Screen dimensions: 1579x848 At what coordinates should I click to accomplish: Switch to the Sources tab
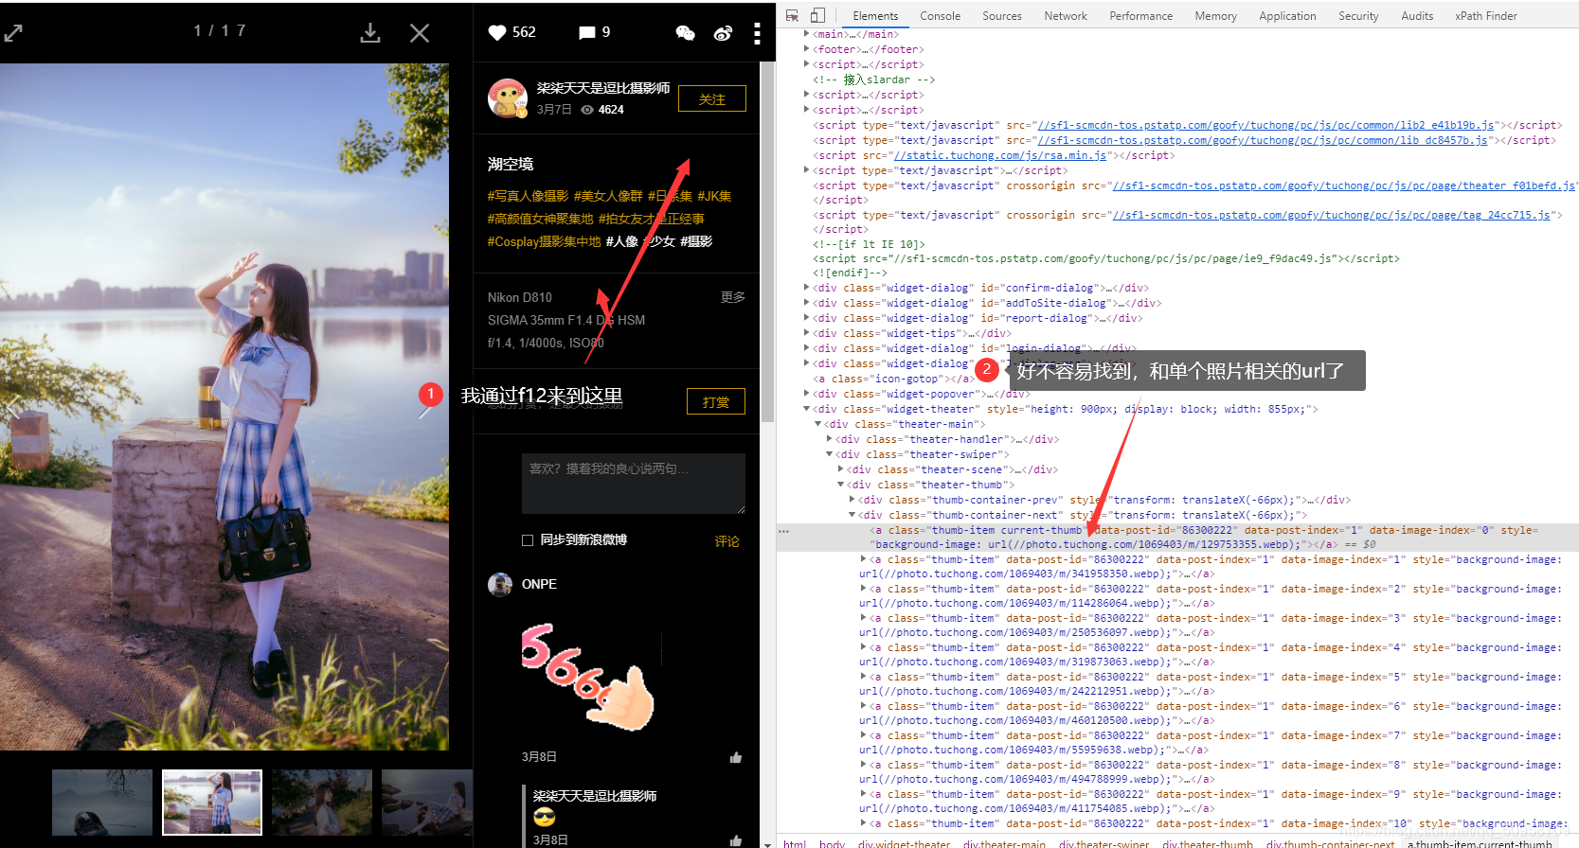[1002, 15]
